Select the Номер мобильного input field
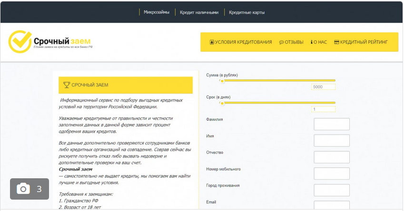 coord(332,174)
